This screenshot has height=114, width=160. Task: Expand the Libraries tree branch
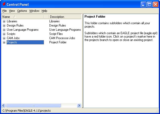click(4, 21)
